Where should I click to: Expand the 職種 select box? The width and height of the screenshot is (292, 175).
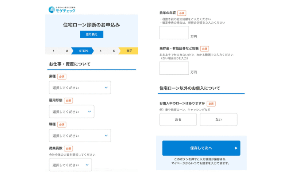pyautogui.click(x=80, y=136)
